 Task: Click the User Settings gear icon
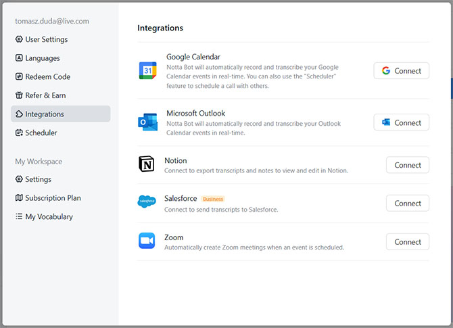point(19,39)
